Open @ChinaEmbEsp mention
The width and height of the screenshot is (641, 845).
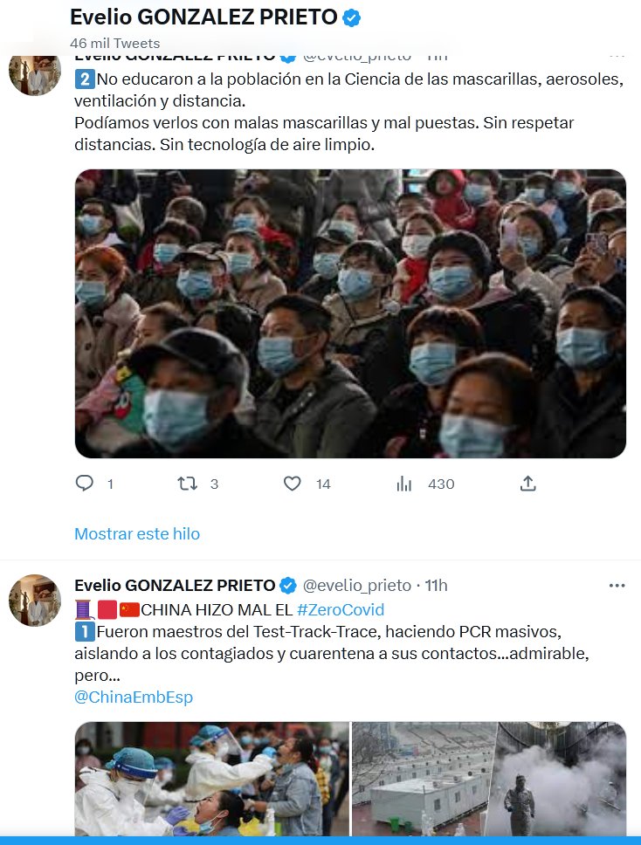[133, 697]
